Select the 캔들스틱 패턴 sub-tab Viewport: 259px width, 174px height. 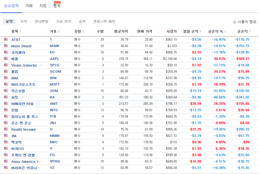[x=104, y=21]
